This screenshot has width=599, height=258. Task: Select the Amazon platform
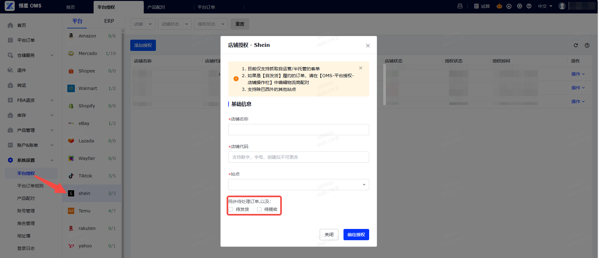pyautogui.click(x=91, y=36)
